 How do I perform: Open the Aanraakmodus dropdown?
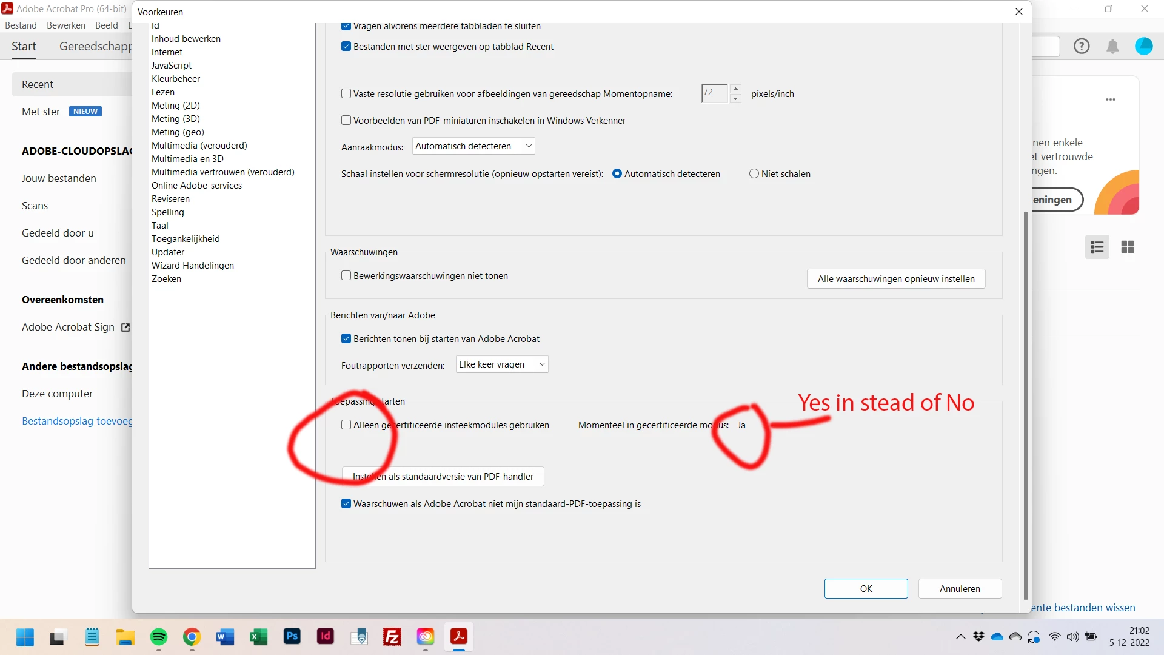coord(473,146)
